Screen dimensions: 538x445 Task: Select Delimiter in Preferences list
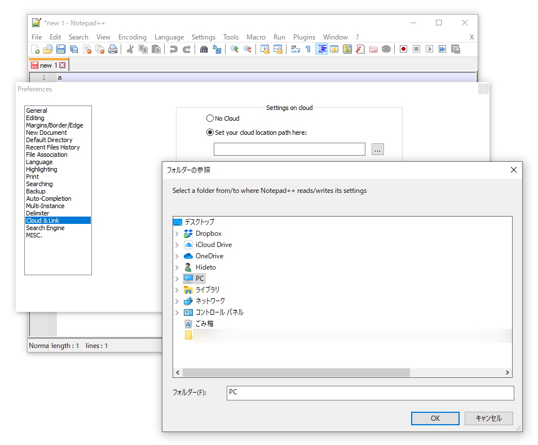click(37, 213)
